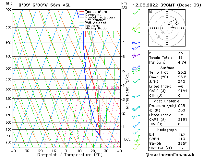Click the 'Surface' section heading
The height and width of the screenshot is (157, 204).
(x=167, y=68)
